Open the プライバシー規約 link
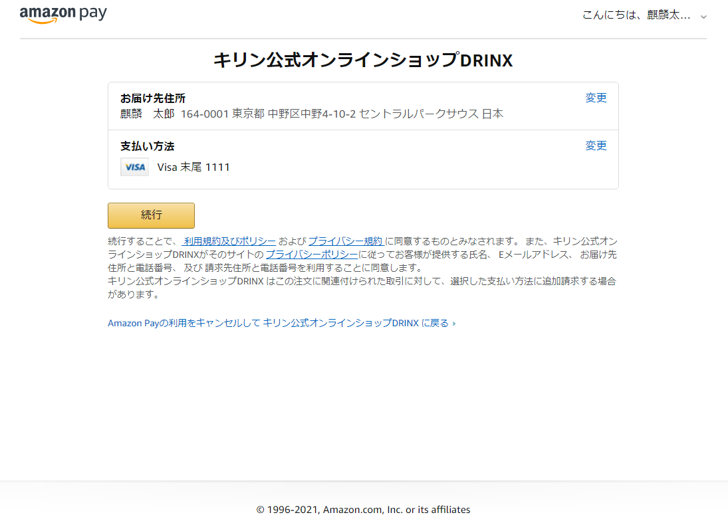Image resolution: width=728 pixels, height=521 pixels. click(346, 241)
